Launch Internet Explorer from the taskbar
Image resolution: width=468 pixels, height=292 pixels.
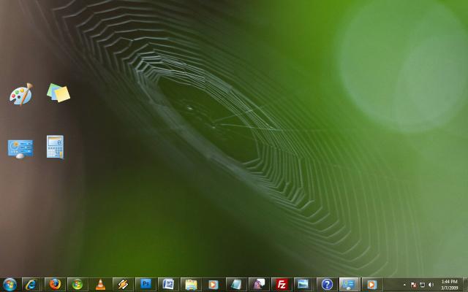pos(31,284)
